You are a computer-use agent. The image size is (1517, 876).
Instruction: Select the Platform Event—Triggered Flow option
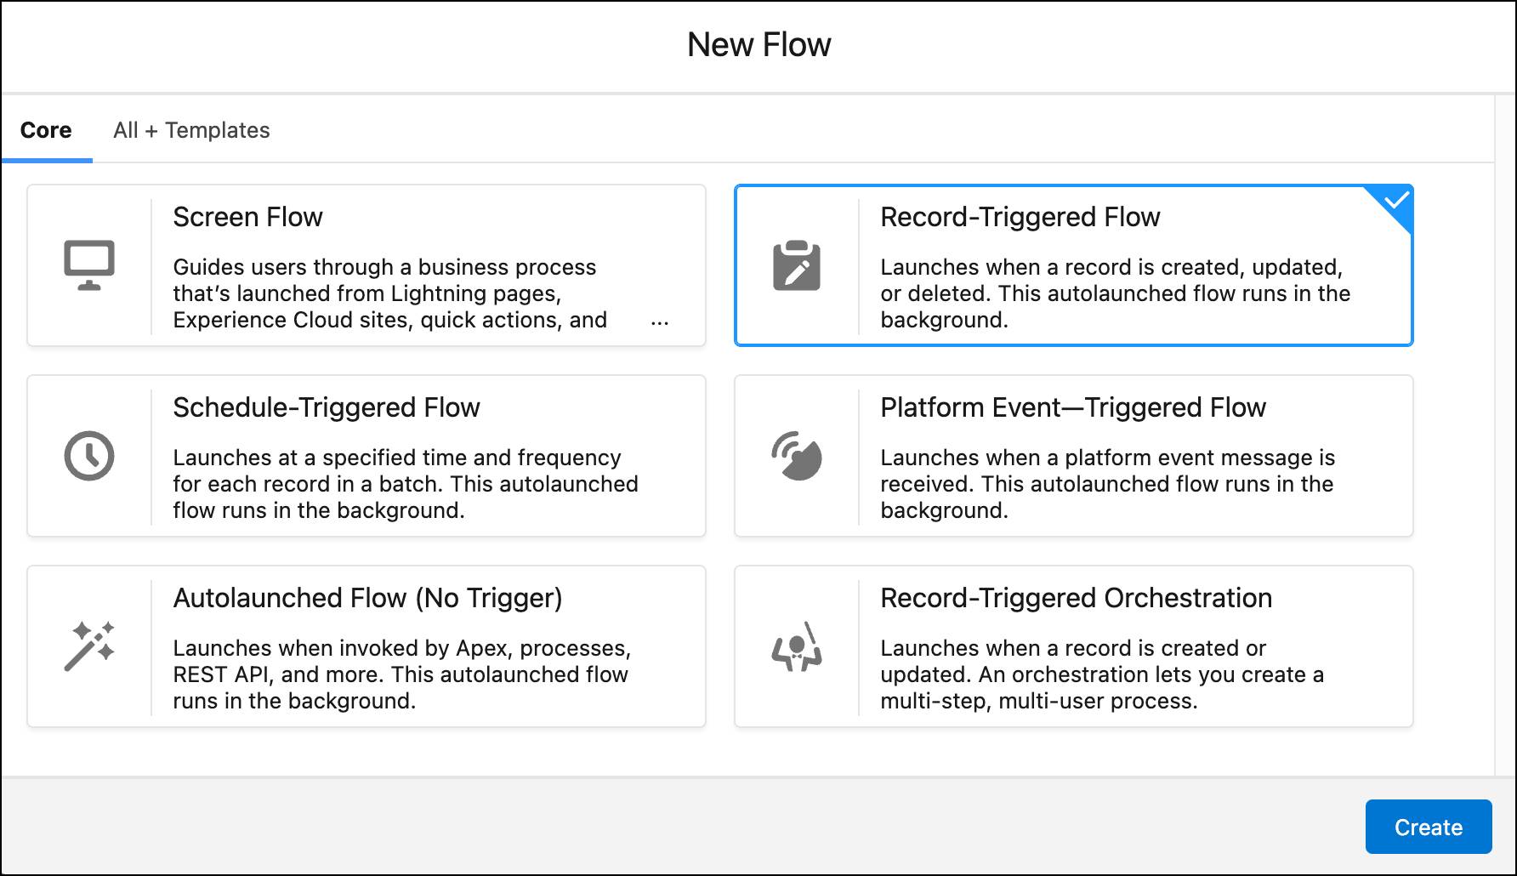(1073, 456)
